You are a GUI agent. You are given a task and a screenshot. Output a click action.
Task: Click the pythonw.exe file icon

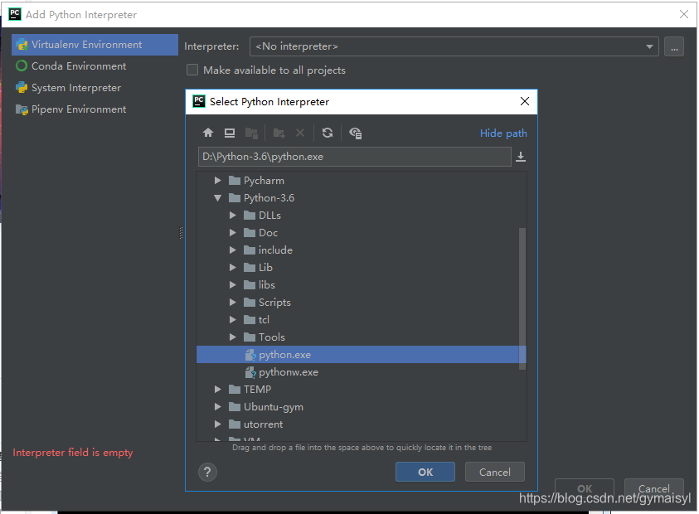[x=250, y=372]
